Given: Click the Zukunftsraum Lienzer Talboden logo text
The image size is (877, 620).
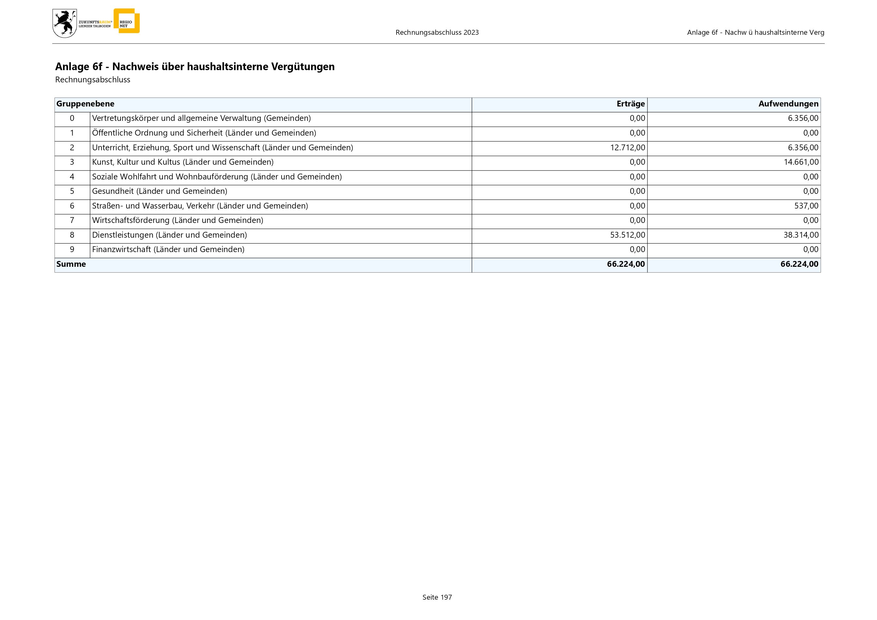Looking at the screenshot, I should pos(95,24).
